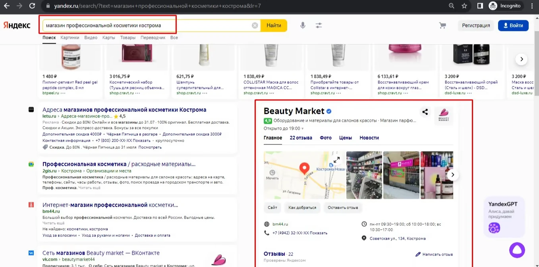Open the Уход за волосами sitelink
Image resolution: width=539 pixels, height=267 pixels.
[x=60, y=235]
